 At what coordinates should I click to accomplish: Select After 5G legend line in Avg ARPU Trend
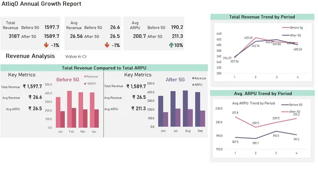285,112
